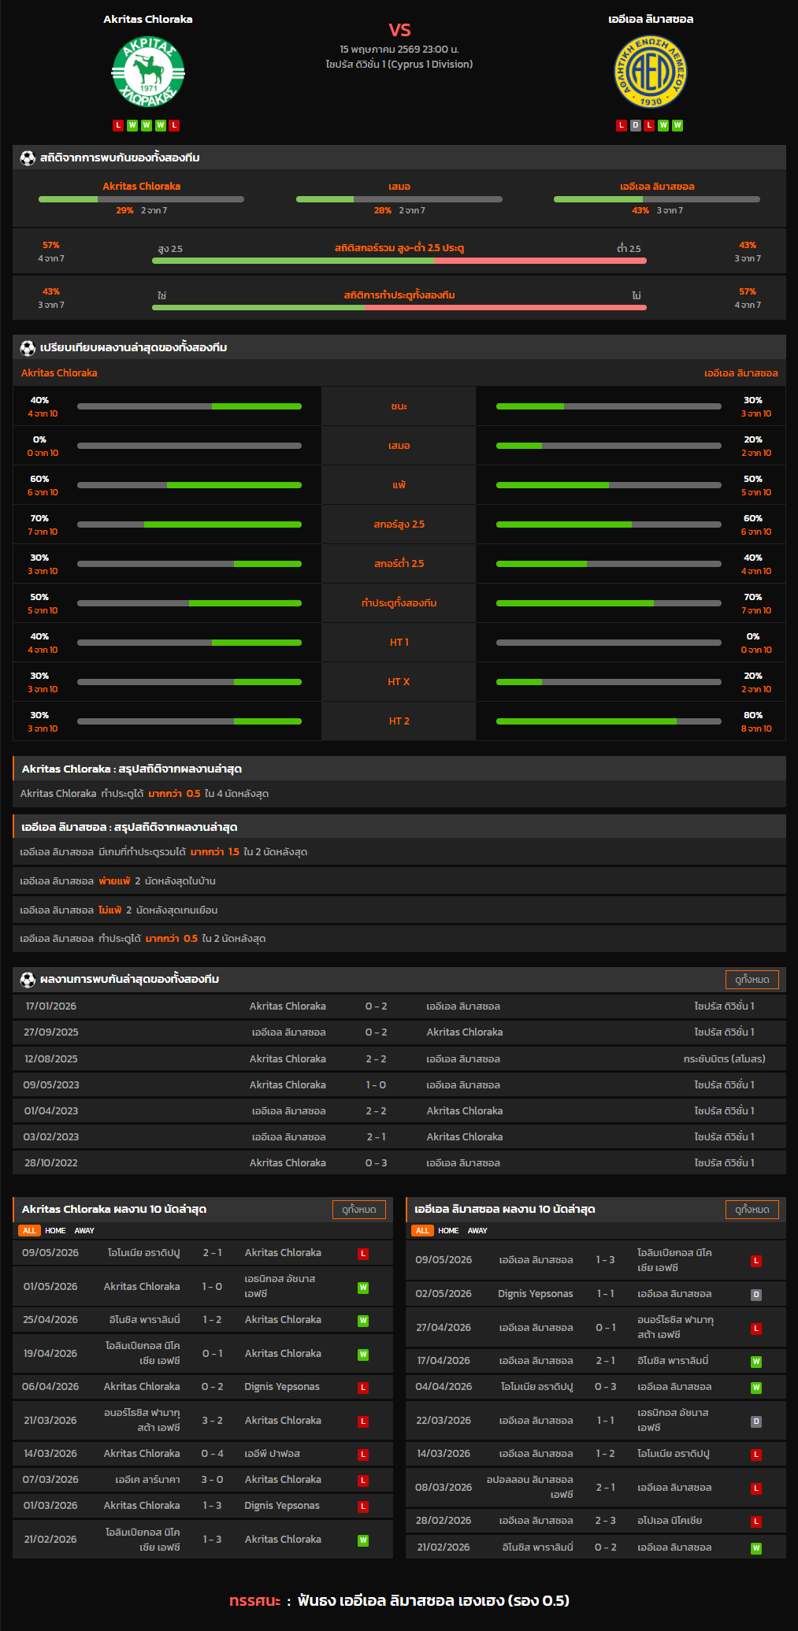Image resolution: width=798 pixels, height=1631 pixels.
Task: Select HOME filter in AEL Limassol last 10 matches
Action: 448,1230
